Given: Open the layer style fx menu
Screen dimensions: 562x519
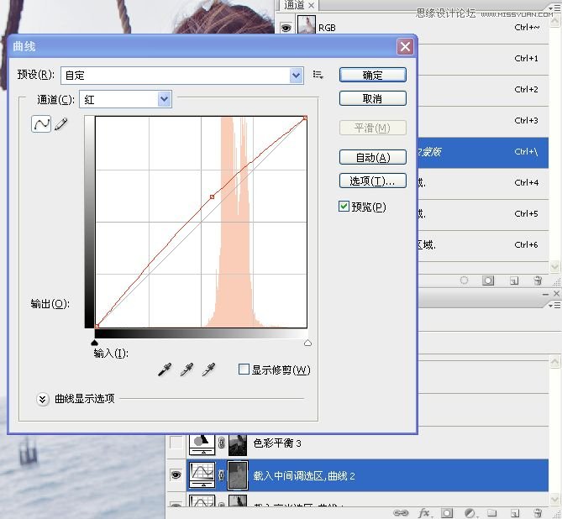Looking at the screenshot, I should click(x=425, y=513).
